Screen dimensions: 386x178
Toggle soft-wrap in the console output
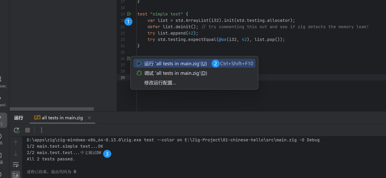pos(16,164)
